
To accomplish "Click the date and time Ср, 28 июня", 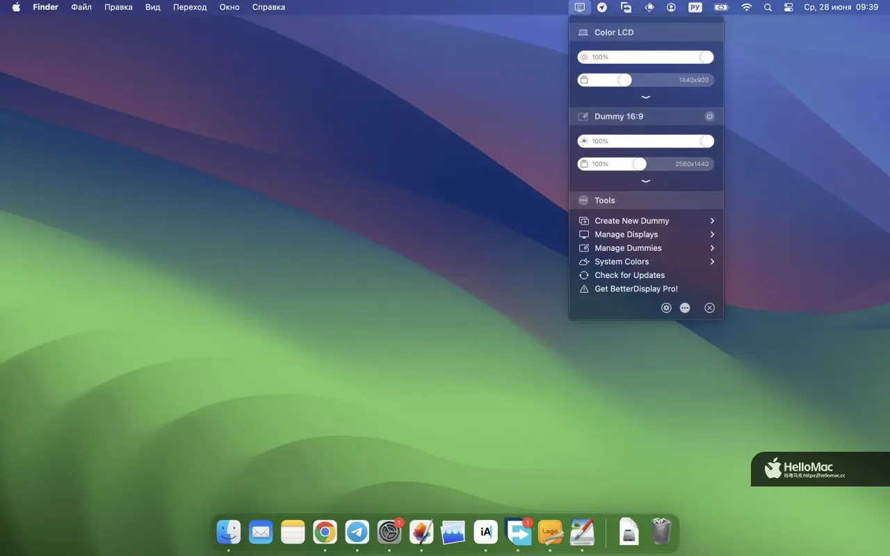I will pos(841,8).
